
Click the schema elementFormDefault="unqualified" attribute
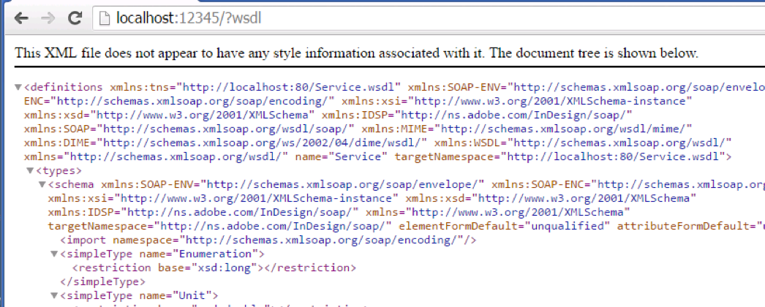(x=504, y=226)
